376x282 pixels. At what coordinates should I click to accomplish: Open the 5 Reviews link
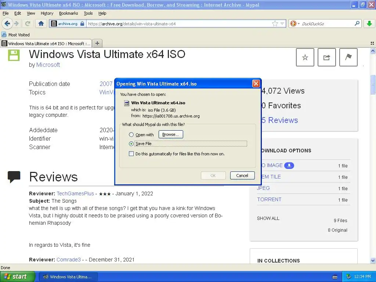coord(280,120)
